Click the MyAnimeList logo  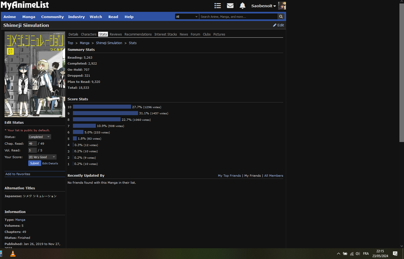pyautogui.click(x=25, y=5)
